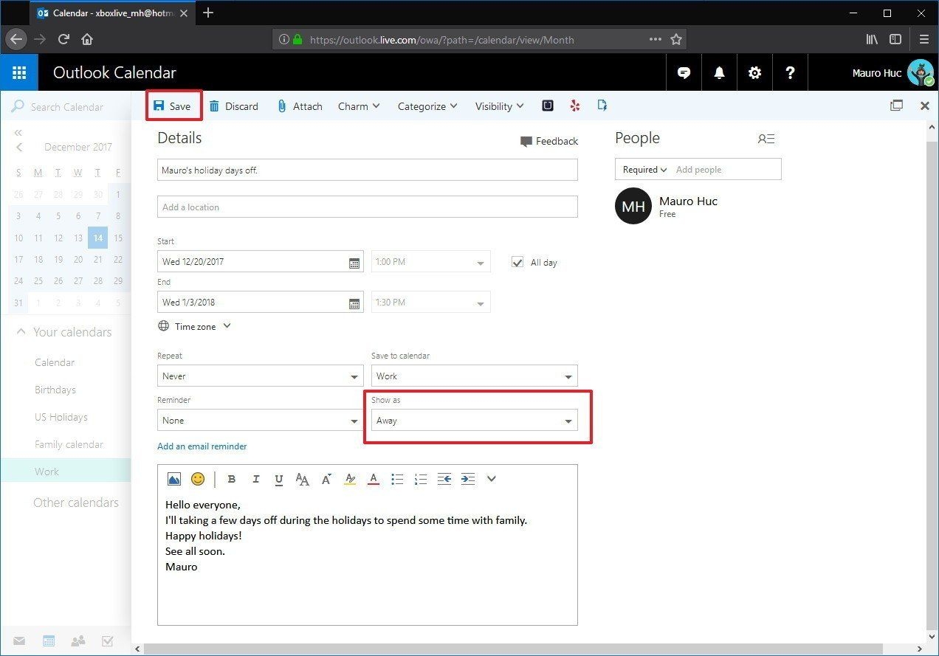Open Skype chat icon in header
The image size is (939, 656).
(x=684, y=72)
